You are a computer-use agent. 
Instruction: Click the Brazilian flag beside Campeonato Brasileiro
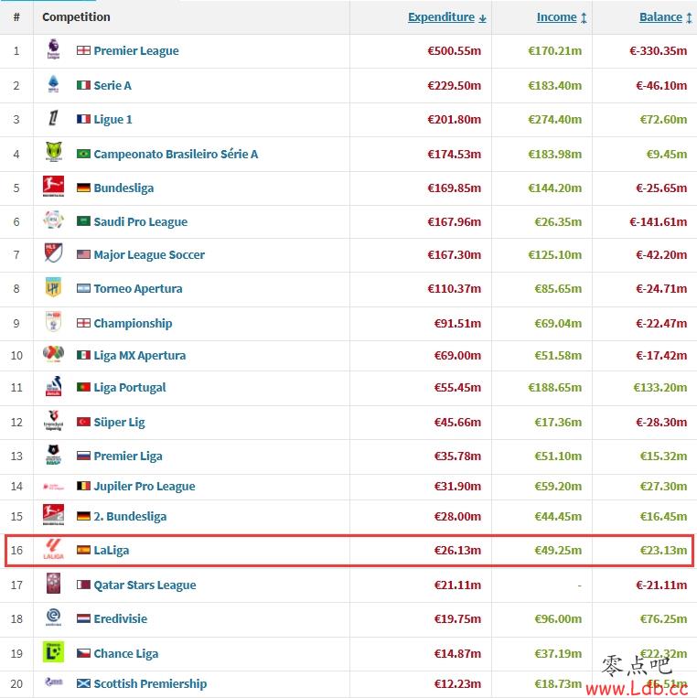click(x=83, y=154)
